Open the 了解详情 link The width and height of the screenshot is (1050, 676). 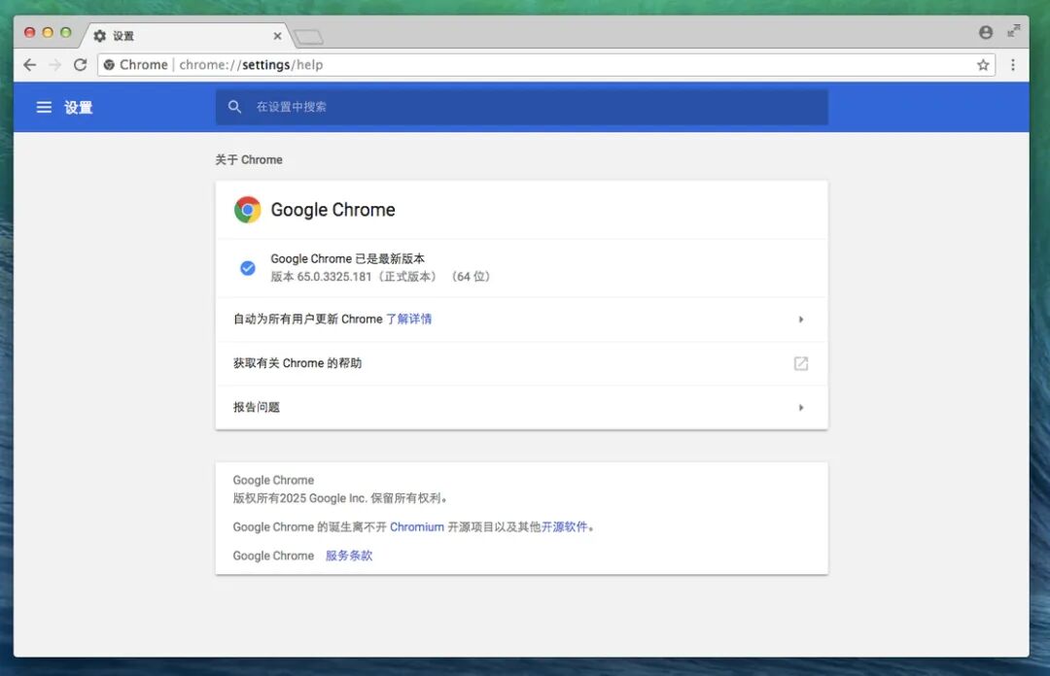pyautogui.click(x=408, y=320)
